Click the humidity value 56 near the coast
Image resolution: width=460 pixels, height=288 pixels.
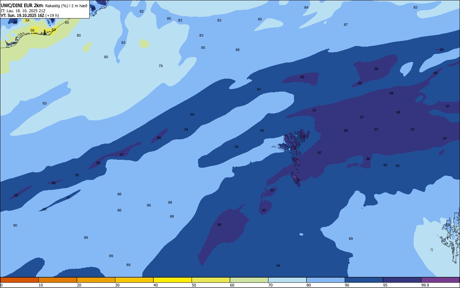(x=32, y=31)
